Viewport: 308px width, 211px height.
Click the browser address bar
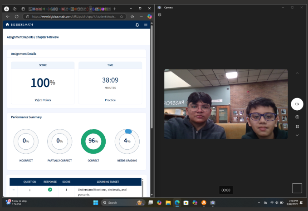coord(74,17)
